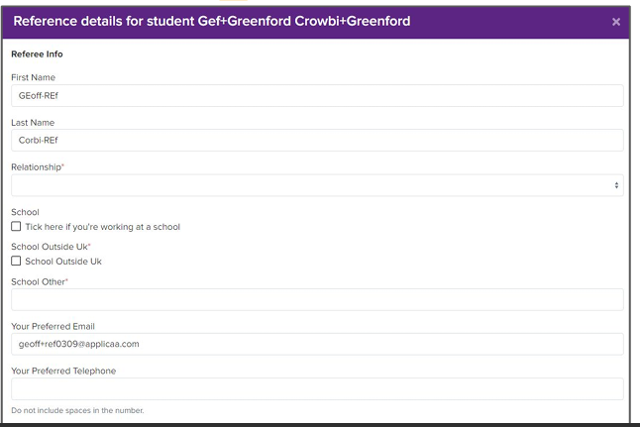The image size is (640, 427).
Task: Click the Your Preferred Email input
Action: pos(317,344)
